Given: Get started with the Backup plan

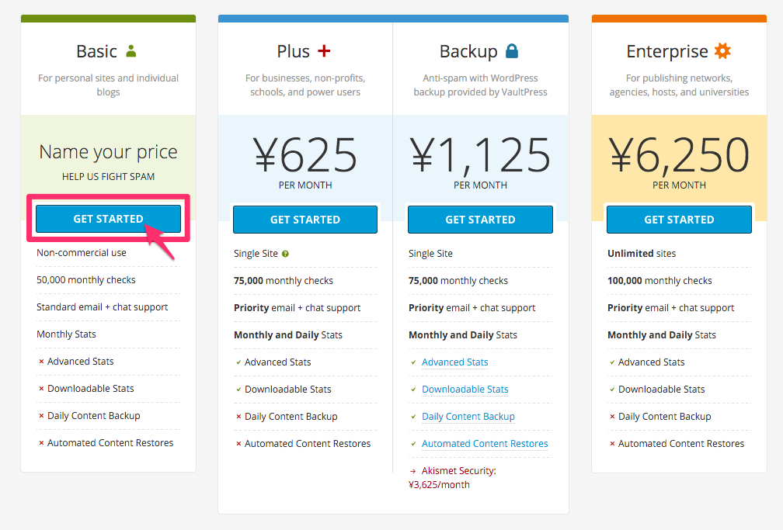Looking at the screenshot, I should pos(480,220).
